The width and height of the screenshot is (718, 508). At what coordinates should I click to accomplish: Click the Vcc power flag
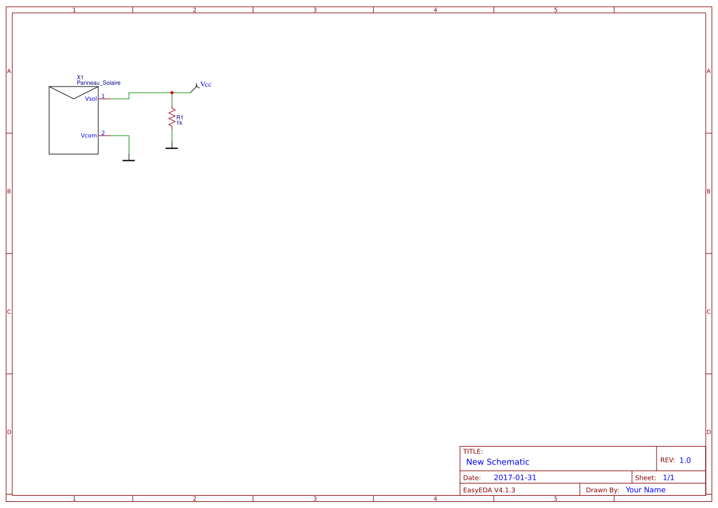click(x=198, y=86)
